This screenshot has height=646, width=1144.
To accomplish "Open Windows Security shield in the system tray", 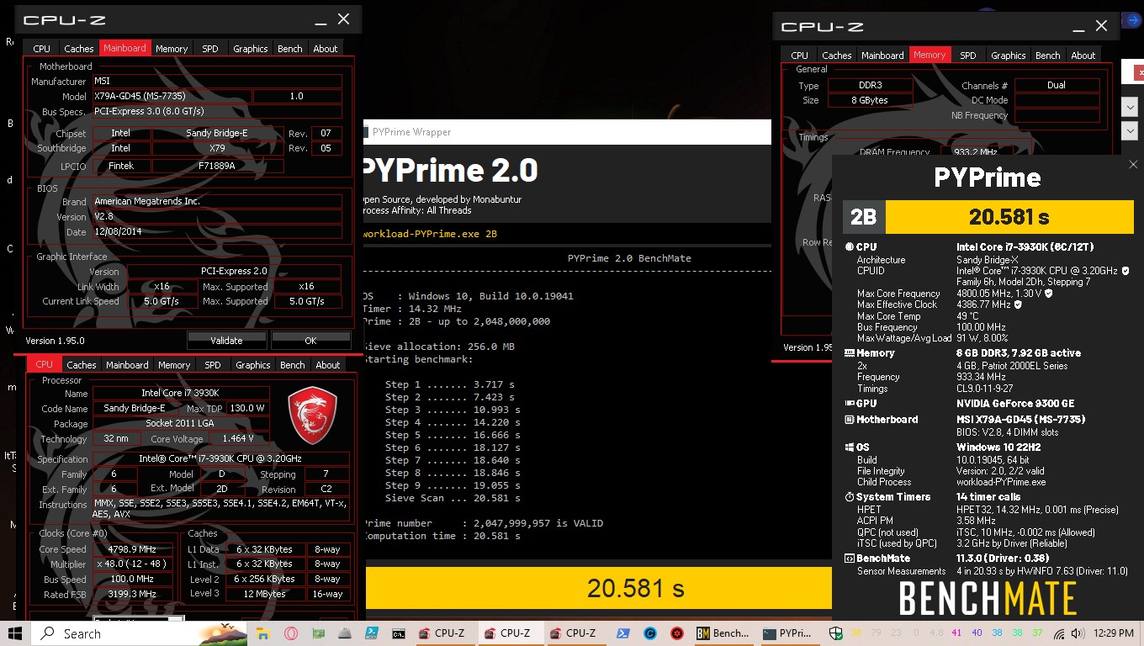I will pos(836,633).
